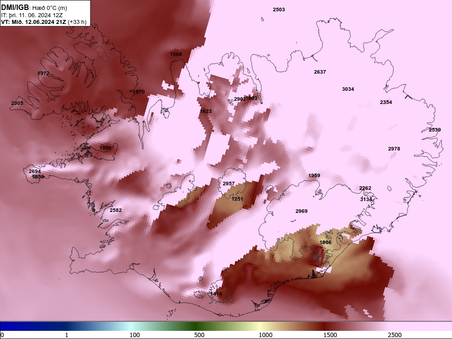
Task: Click the color scale label 2500
Action: point(395,335)
